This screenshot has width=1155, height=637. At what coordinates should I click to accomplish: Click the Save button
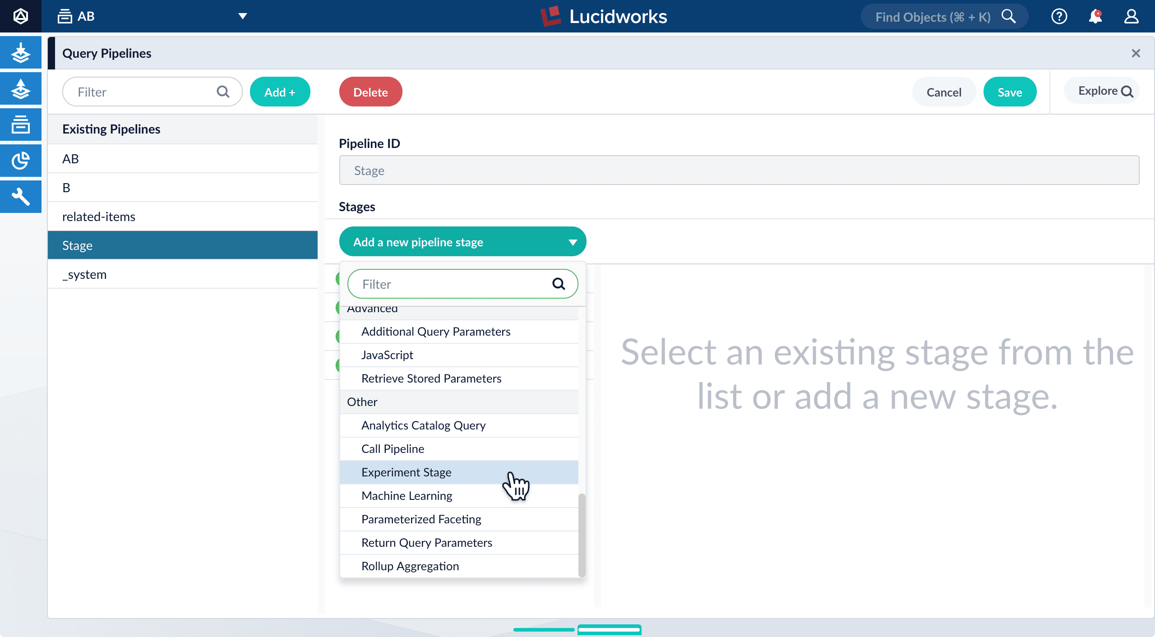pos(1011,92)
